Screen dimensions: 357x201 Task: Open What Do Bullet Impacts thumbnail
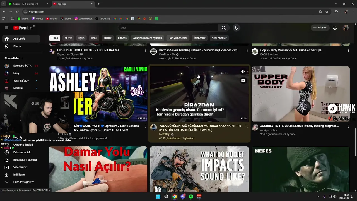[x=199, y=169]
